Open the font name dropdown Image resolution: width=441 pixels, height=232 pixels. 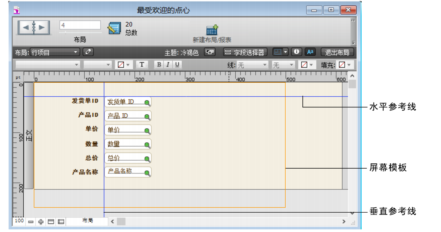pyautogui.click(x=47, y=65)
